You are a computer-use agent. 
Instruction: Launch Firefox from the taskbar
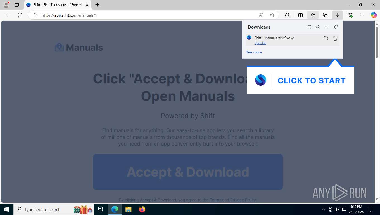pyautogui.click(x=142, y=209)
